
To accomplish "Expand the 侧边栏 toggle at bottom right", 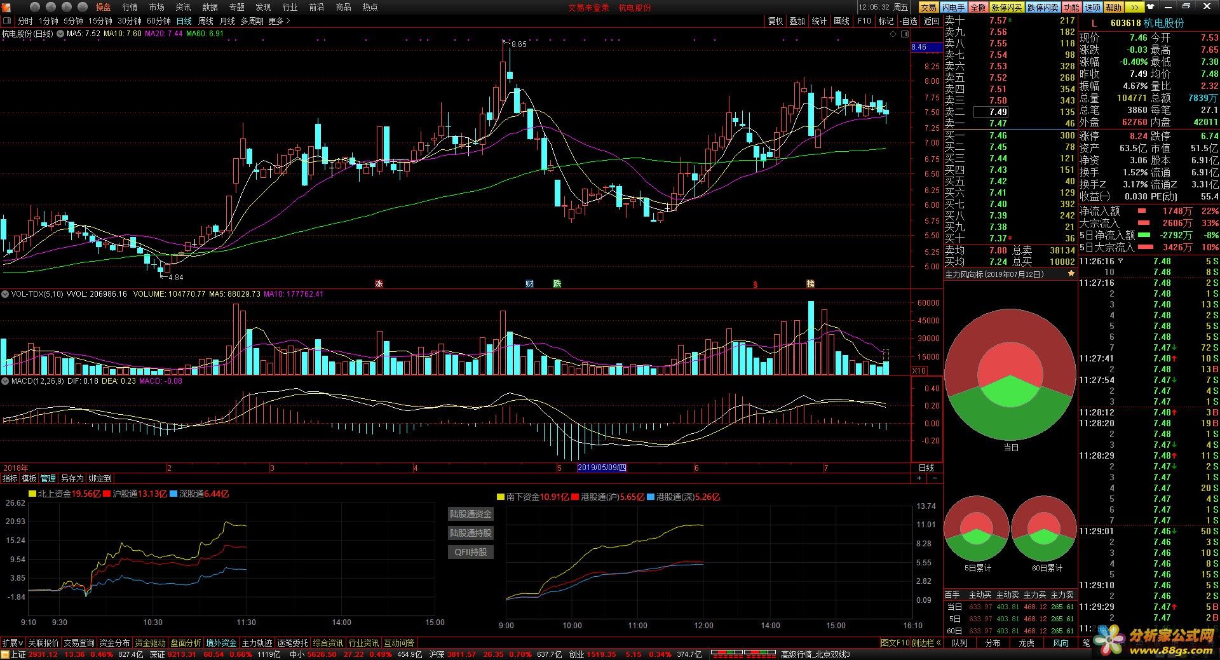I will click(926, 643).
